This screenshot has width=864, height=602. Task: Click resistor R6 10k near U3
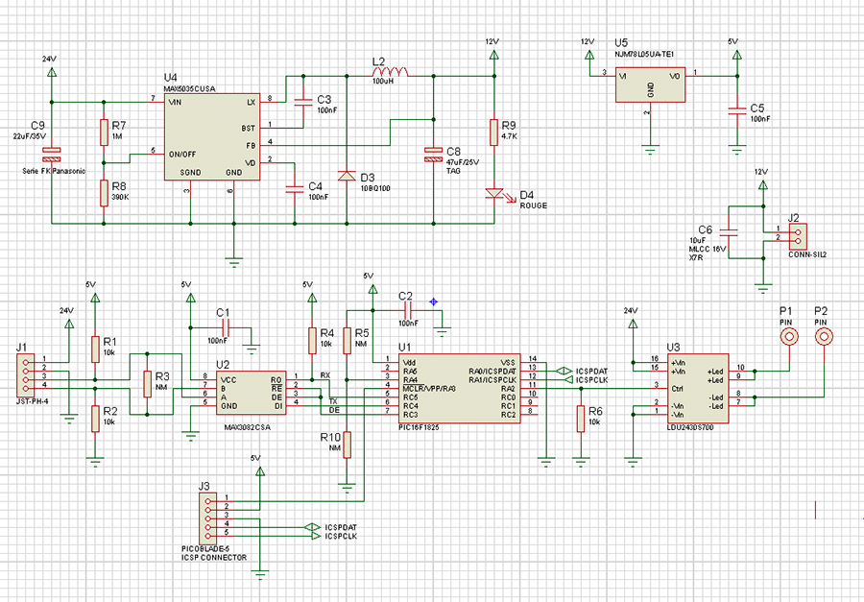[581, 419]
